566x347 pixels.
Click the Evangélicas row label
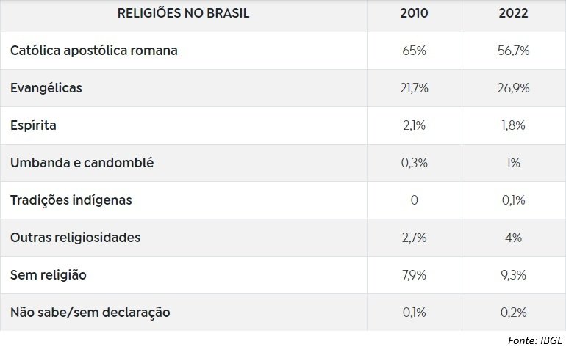[46, 88]
